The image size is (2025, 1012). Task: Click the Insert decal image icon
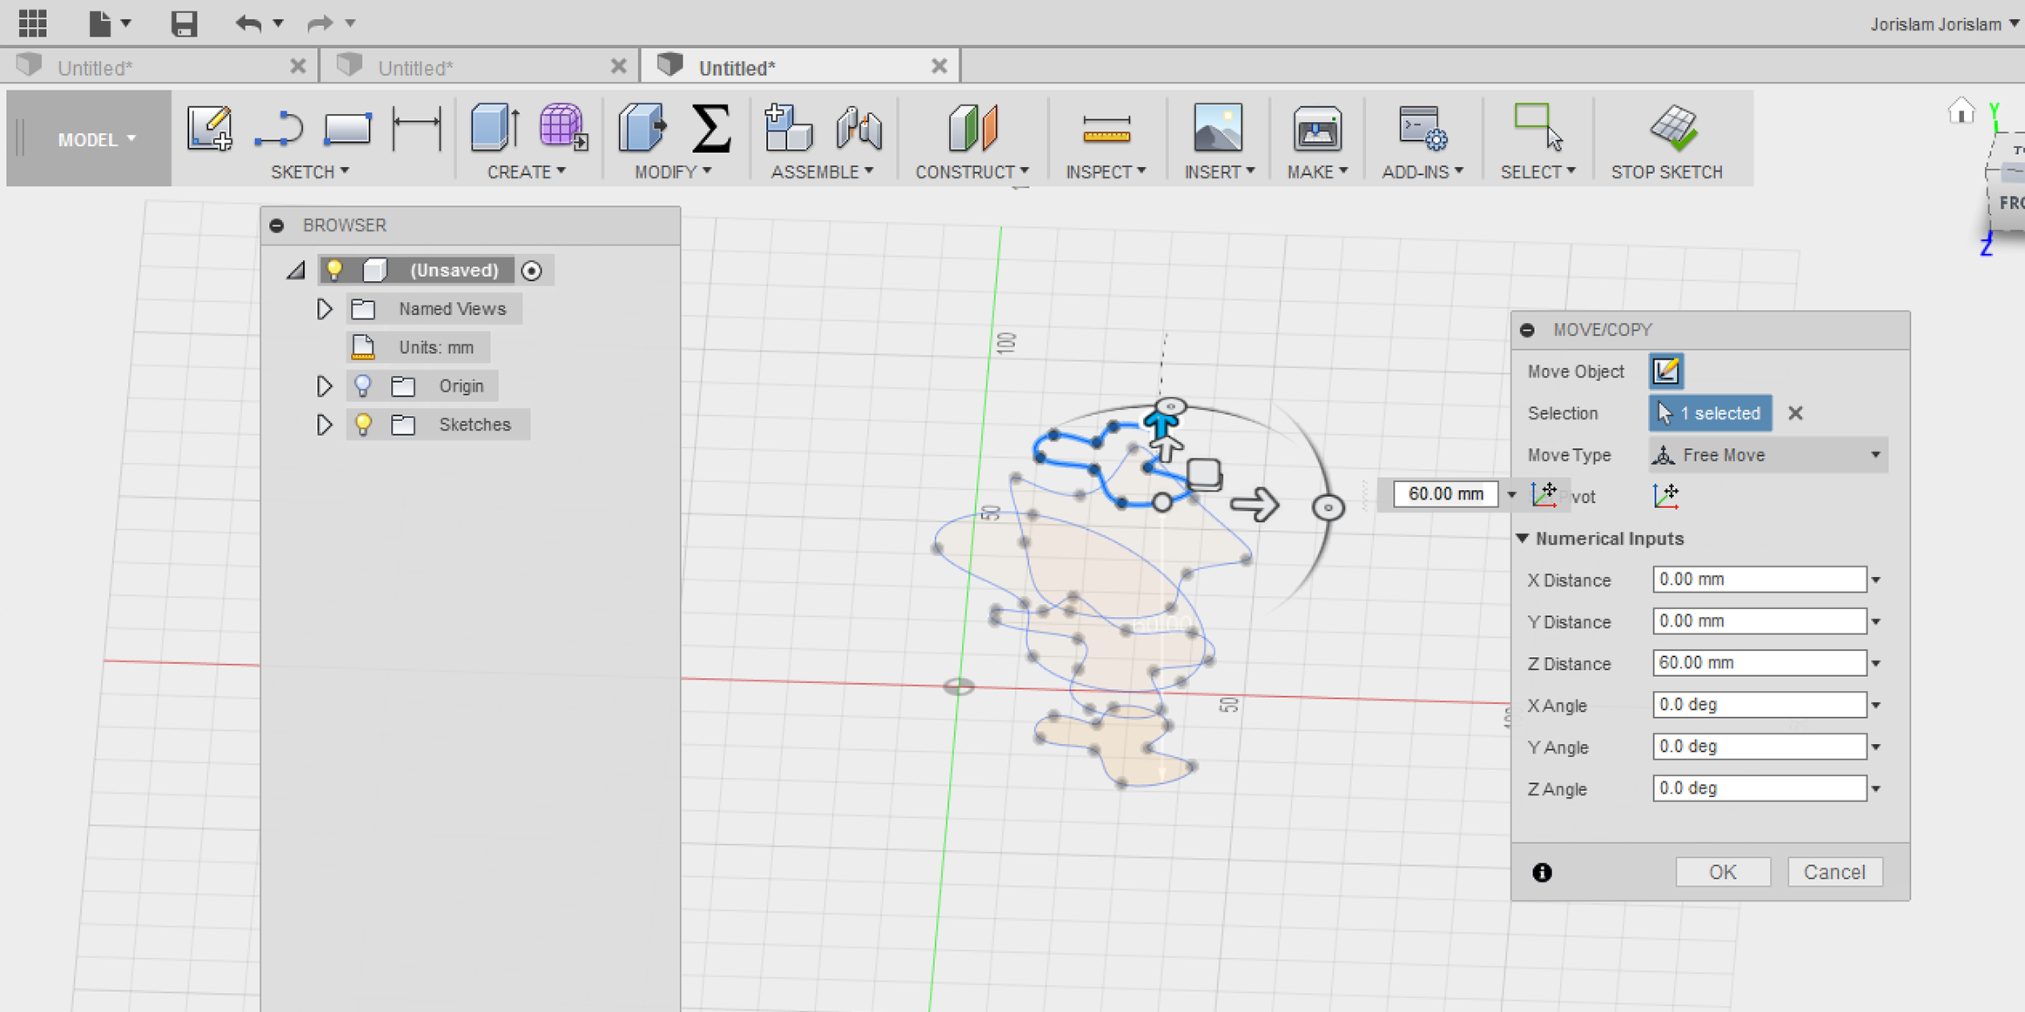pyautogui.click(x=1218, y=128)
